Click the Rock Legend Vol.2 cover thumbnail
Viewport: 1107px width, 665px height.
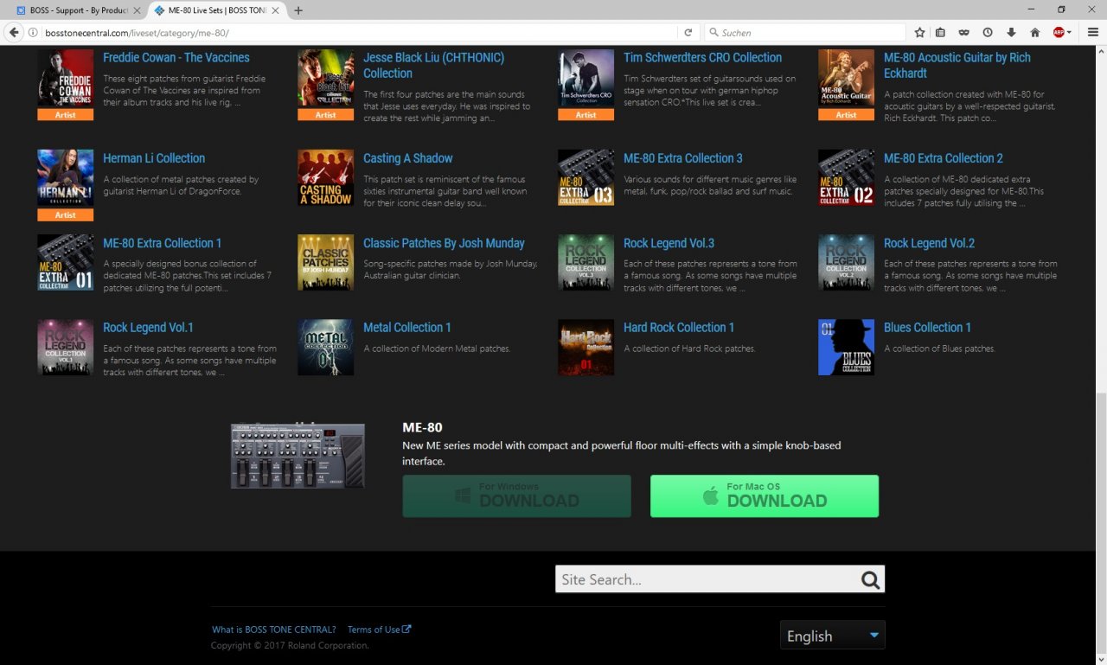[846, 262]
